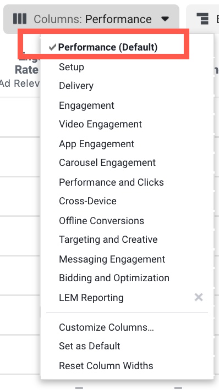Viewport: 219px width, 390px height.
Task: Select the Delivery column preset
Action: (x=76, y=86)
